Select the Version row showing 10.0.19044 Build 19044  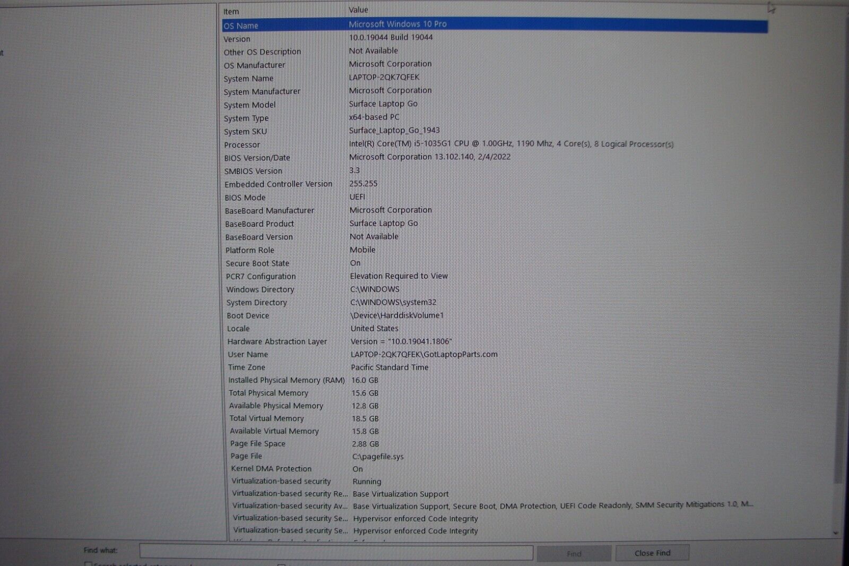click(x=495, y=38)
